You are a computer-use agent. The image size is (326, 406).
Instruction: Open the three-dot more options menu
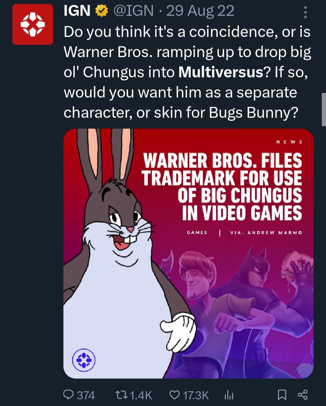pyautogui.click(x=305, y=12)
